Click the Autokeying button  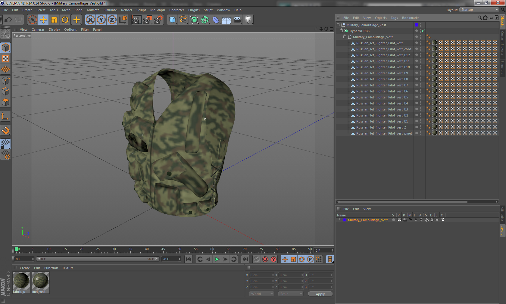click(x=265, y=259)
